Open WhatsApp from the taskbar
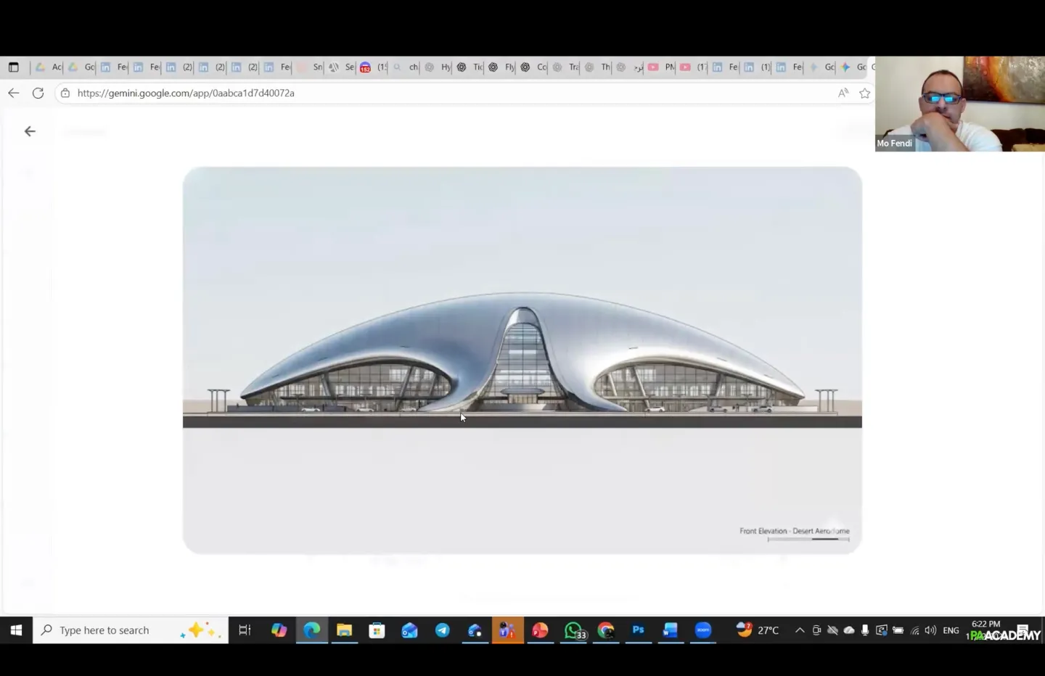The image size is (1045, 676). (573, 630)
